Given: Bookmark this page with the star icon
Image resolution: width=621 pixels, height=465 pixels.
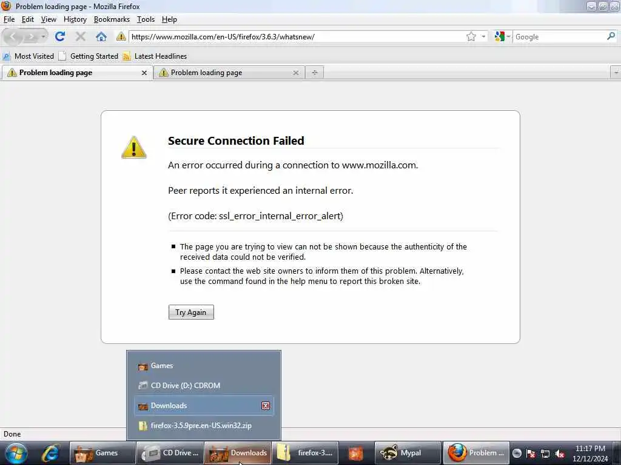Looking at the screenshot, I should pyautogui.click(x=471, y=37).
